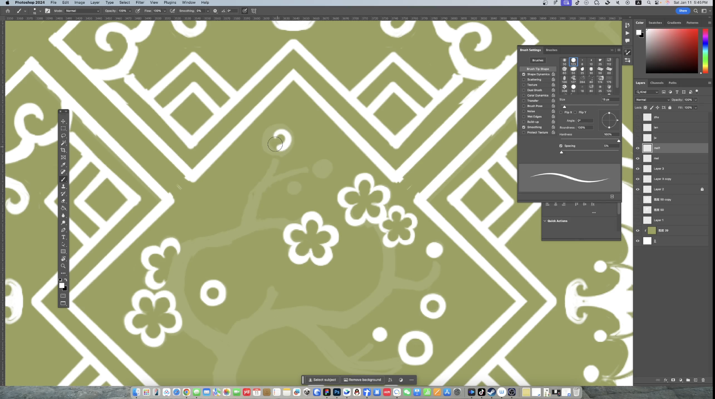Select the Lasso tool
715x399 pixels.
pos(63,136)
